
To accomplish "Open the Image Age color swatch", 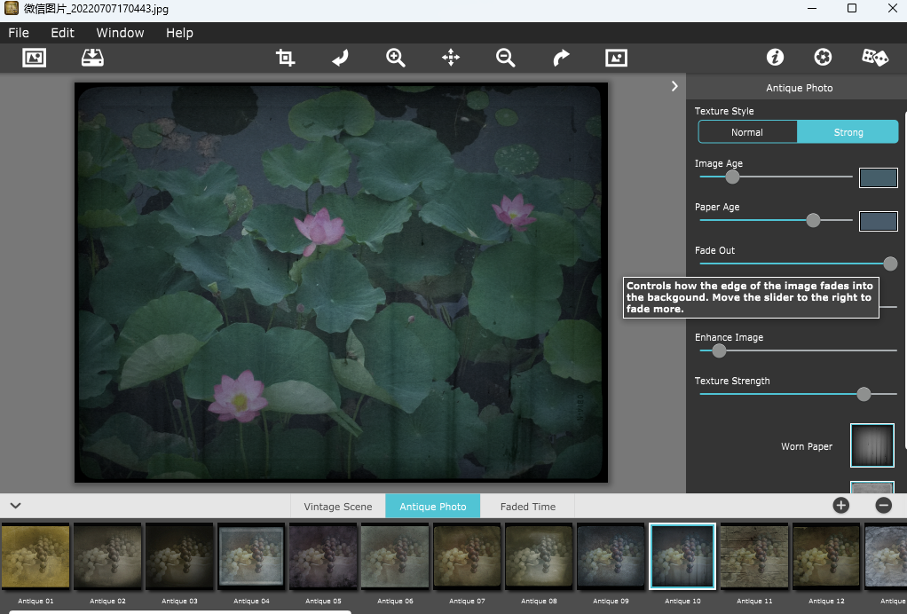I will point(878,177).
